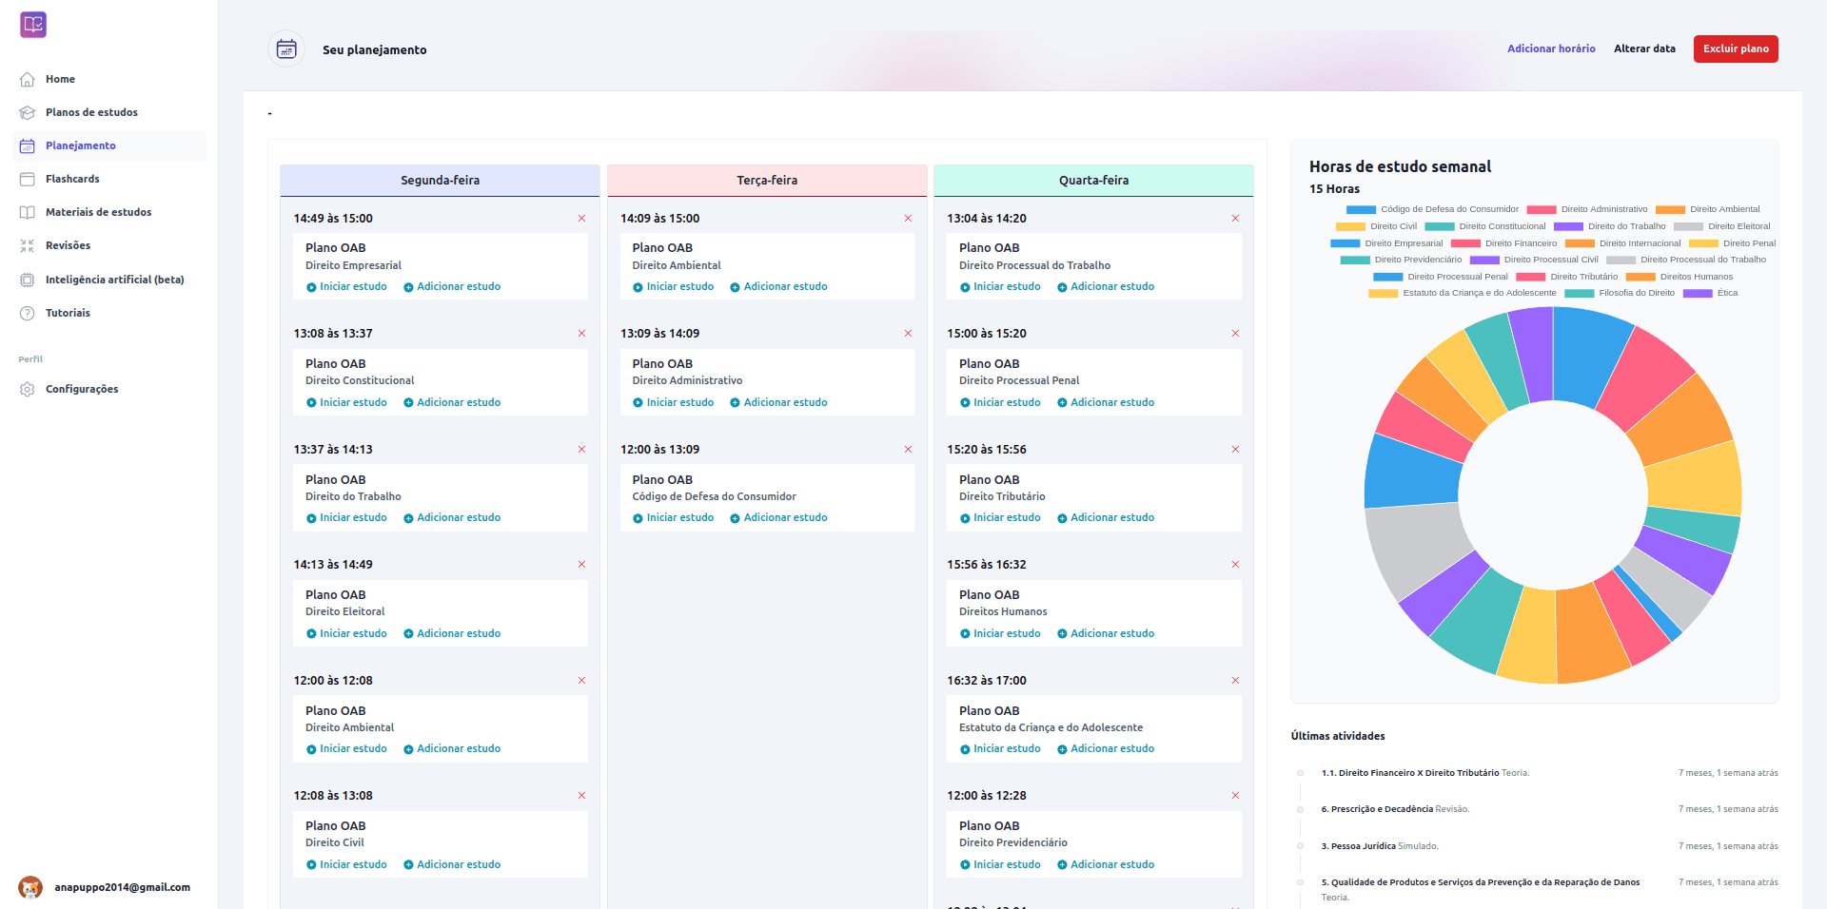Click the Home sidebar icon
This screenshot has width=1827, height=909.
(28, 79)
